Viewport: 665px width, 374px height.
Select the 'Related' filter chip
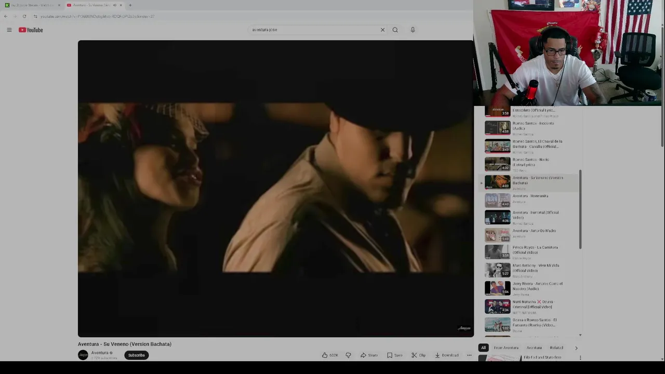[x=556, y=348]
